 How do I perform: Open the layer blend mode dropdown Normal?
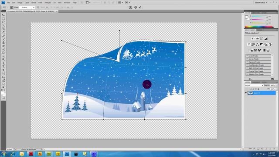[254, 85]
